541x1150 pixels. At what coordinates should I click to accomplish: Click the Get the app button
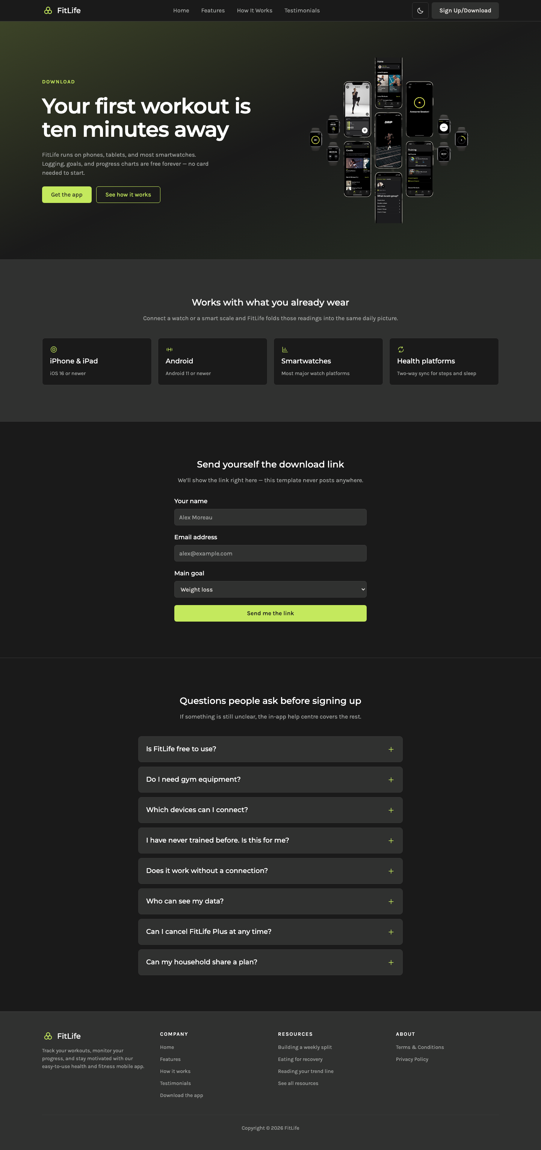click(x=66, y=195)
